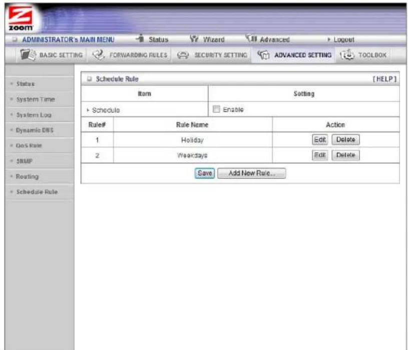The height and width of the screenshot is (350, 408).
Task: Open SNMP in the sidebar
Action: tap(25, 161)
